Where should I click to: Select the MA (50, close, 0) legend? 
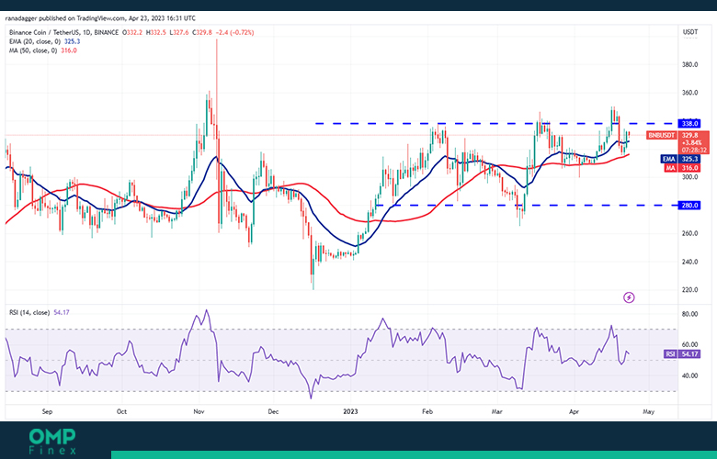[x=42, y=50]
